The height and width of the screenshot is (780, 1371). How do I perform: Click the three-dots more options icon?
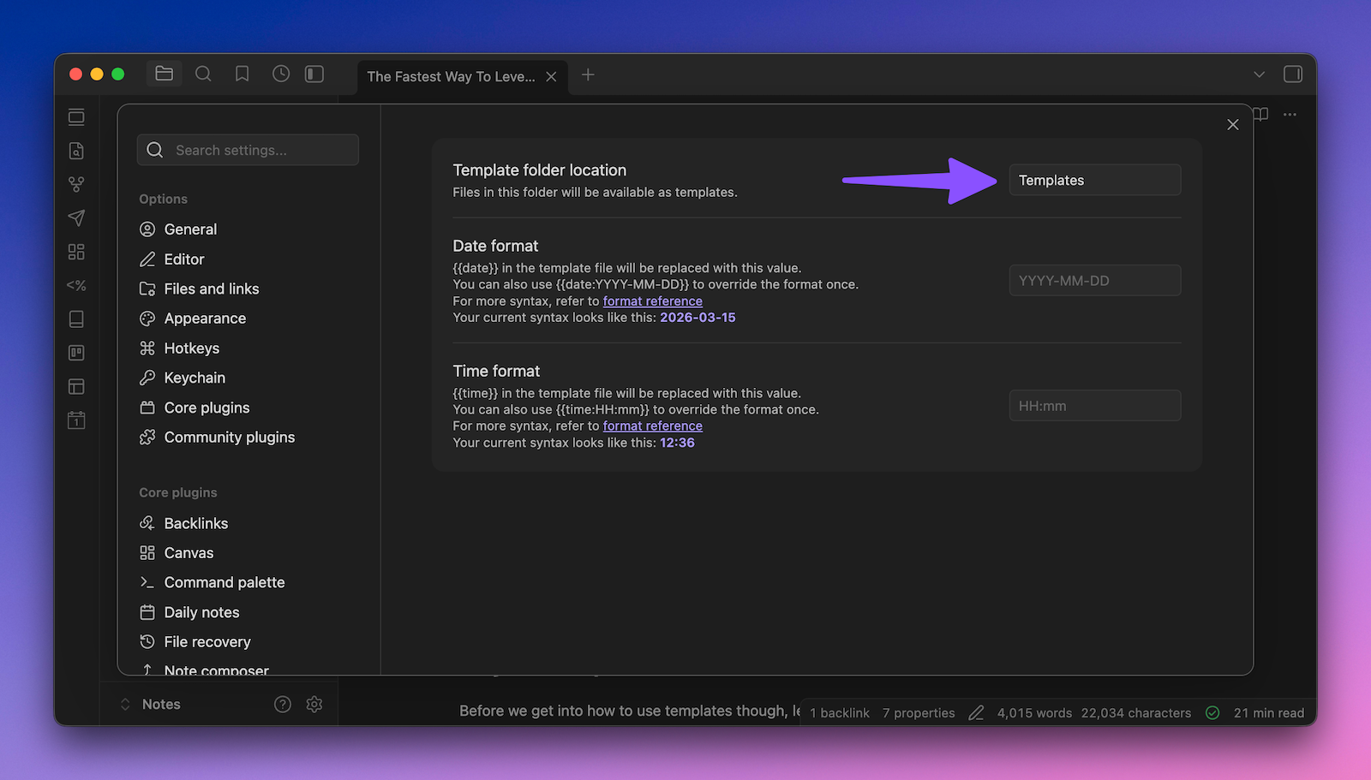[1290, 115]
